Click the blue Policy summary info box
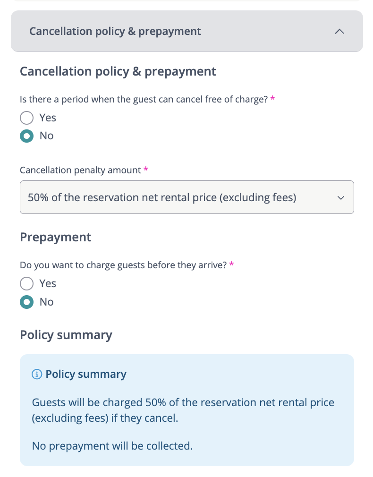The width and height of the screenshot is (373, 477). (186, 409)
